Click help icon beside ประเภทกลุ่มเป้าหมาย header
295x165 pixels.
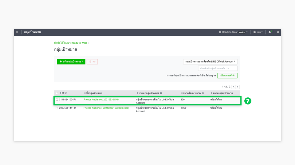coord(161,93)
